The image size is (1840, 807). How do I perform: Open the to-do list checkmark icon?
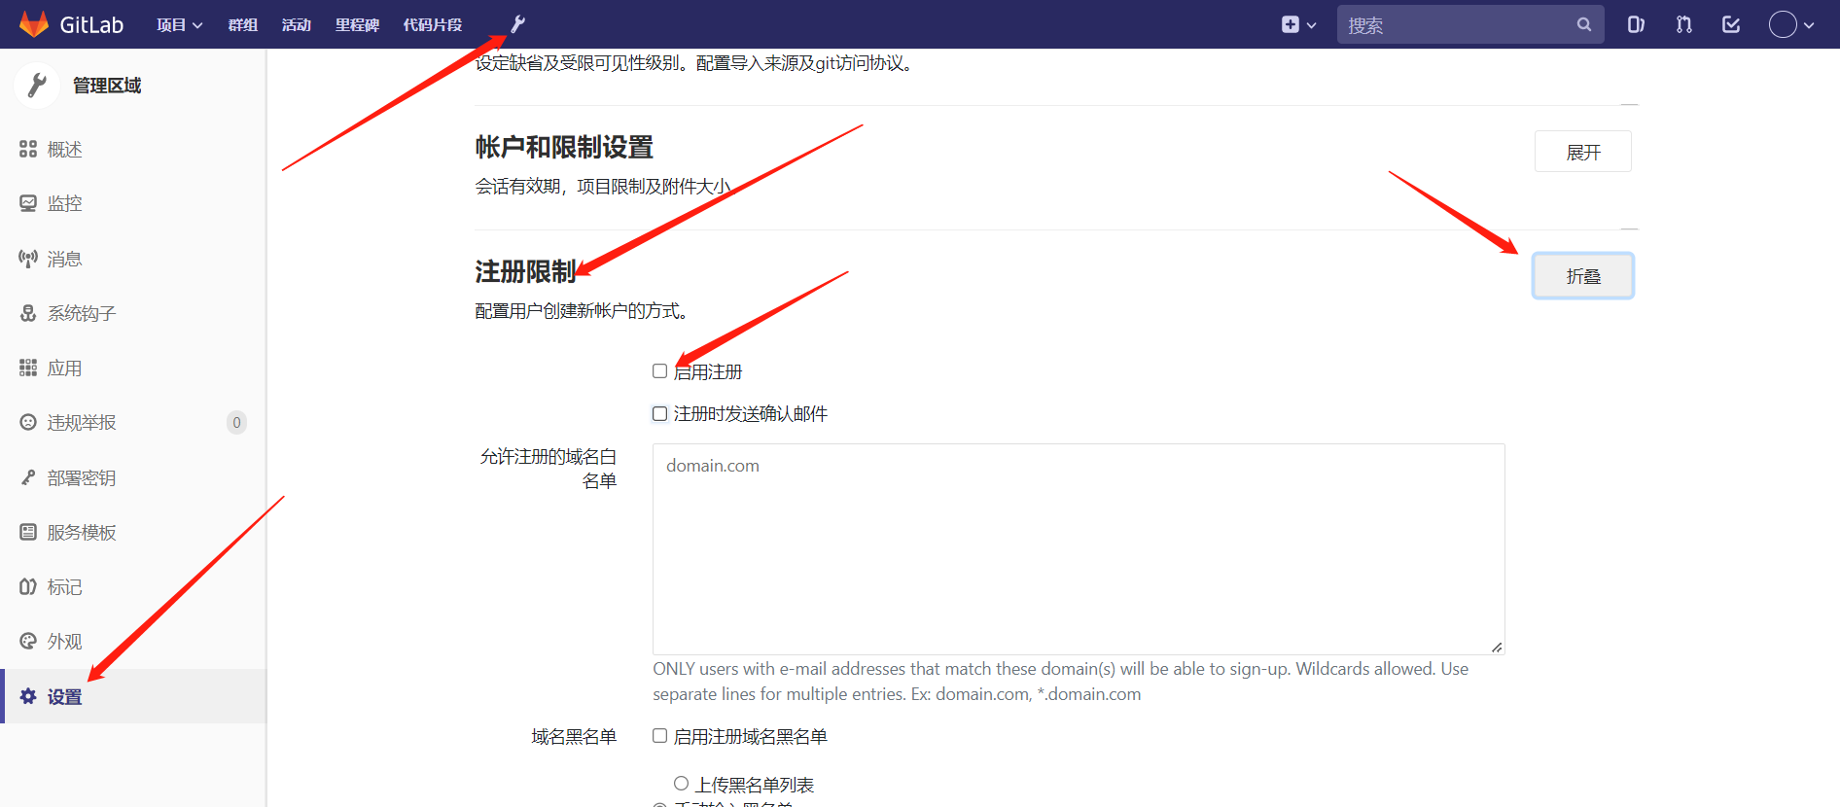[x=1731, y=24]
